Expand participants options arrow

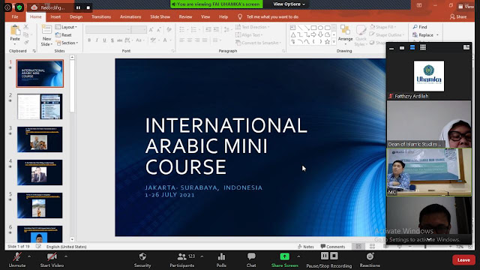pos(202,256)
